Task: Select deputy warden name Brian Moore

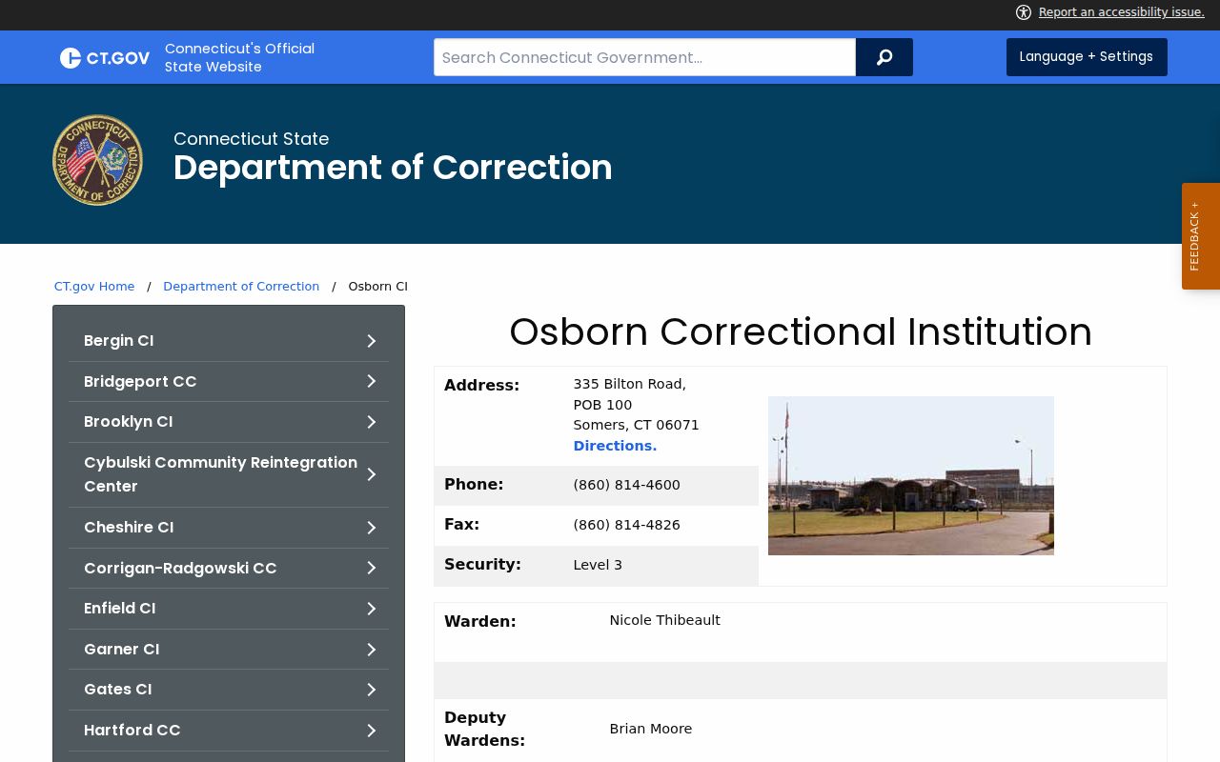Action: coord(650,730)
